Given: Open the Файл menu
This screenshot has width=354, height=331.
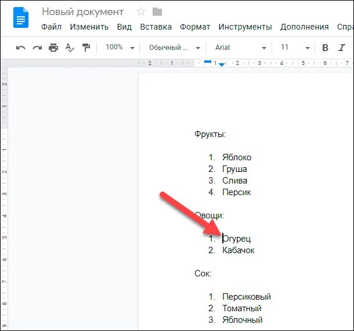Looking at the screenshot, I should point(51,27).
